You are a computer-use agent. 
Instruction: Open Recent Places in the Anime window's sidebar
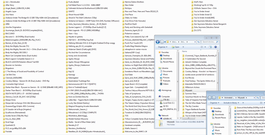coord(167,62)
